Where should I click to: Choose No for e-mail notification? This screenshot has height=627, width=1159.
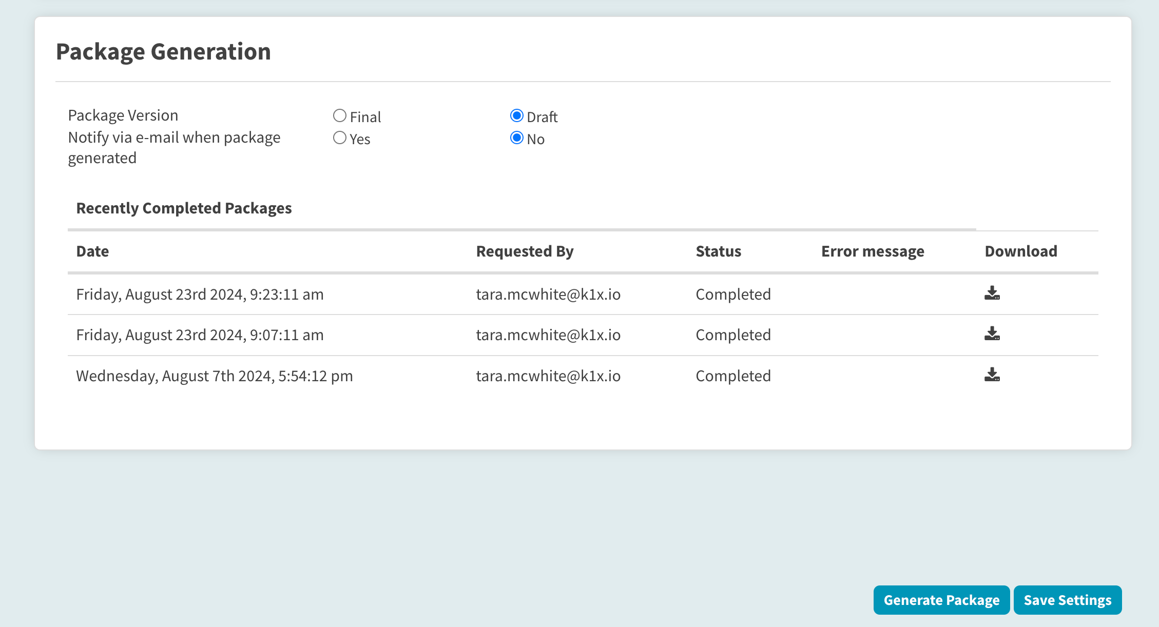coord(516,138)
